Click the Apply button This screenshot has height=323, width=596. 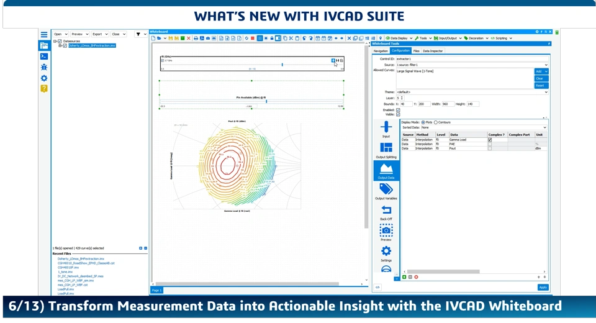tap(543, 287)
